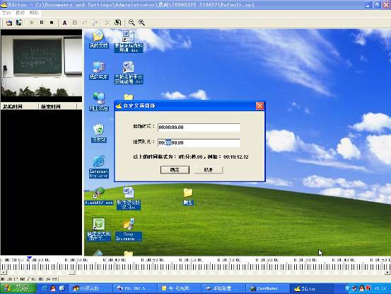Click QQ penguin quick launch icon
Image resolution: width=391 pixels, height=294 pixels.
53,288
